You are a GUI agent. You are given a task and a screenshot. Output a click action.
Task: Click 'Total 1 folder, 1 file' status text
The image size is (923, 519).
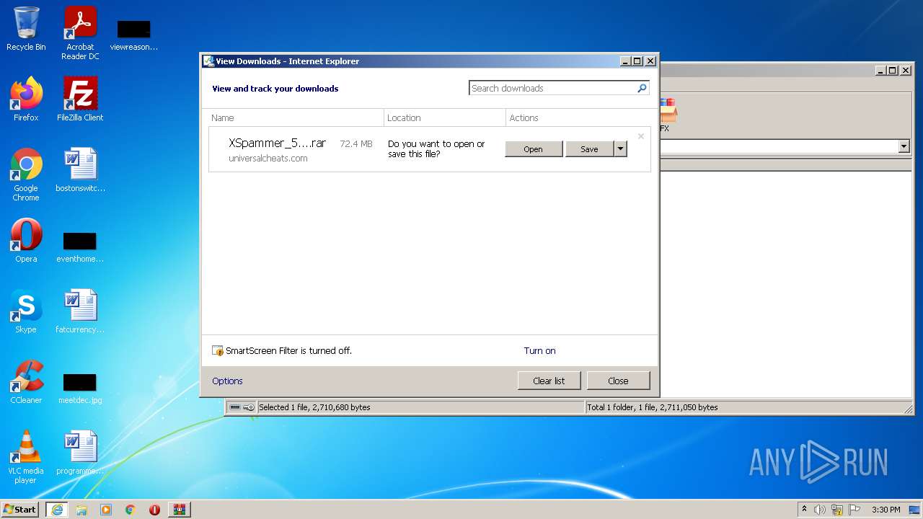[653, 407]
